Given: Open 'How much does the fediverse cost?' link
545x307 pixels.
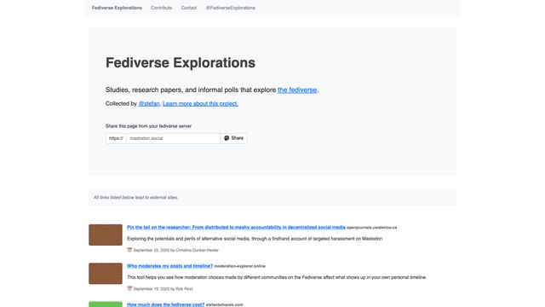Looking at the screenshot, I should click(165, 304).
